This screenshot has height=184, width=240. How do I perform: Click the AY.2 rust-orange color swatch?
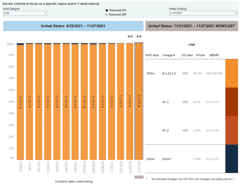pyautogui.click(x=232, y=130)
